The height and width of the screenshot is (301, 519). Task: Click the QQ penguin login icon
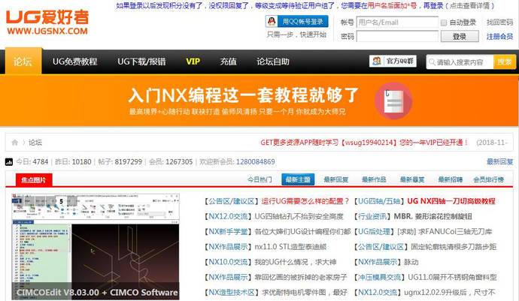click(x=275, y=22)
